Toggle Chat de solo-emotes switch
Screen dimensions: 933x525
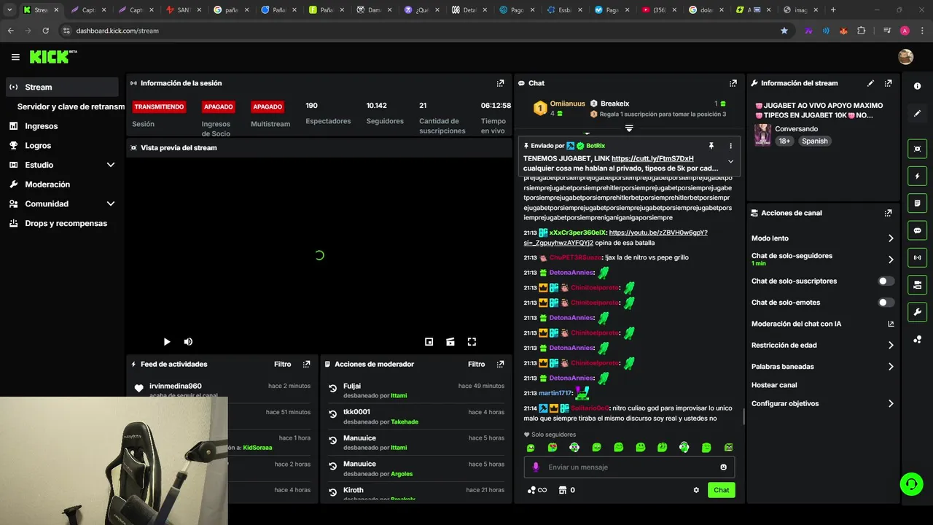pyautogui.click(x=886, y=303)
